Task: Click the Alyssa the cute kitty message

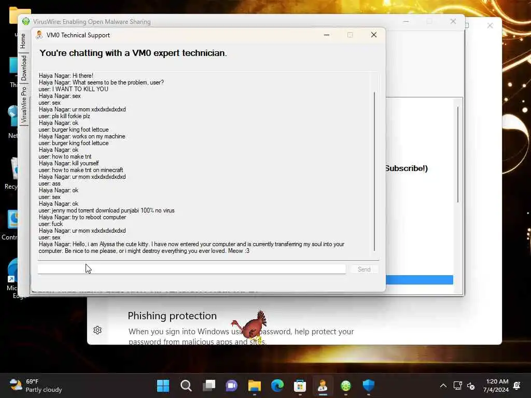Action: (x=191, y=247)
